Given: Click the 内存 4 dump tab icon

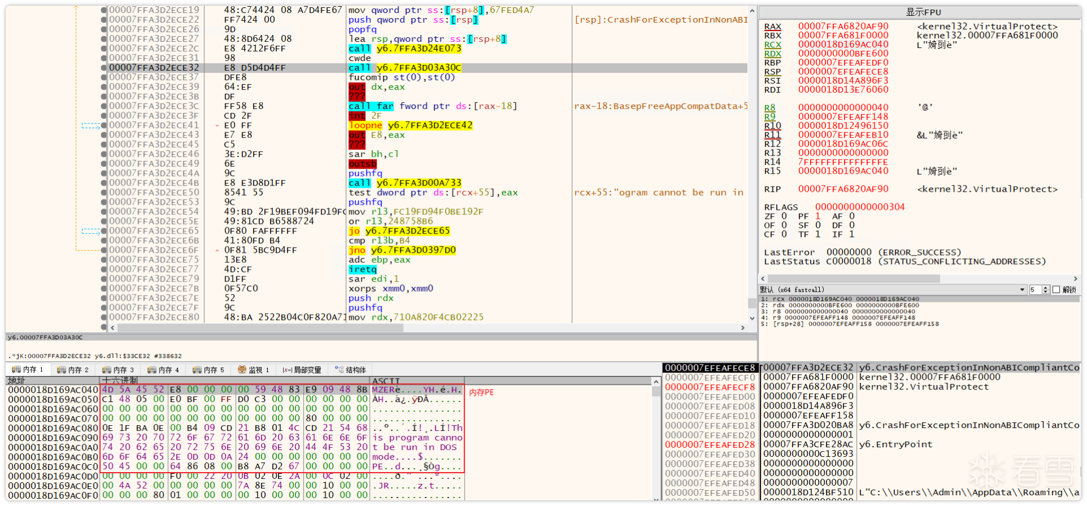Looking at the screenshot, I should tap(152, 370).
